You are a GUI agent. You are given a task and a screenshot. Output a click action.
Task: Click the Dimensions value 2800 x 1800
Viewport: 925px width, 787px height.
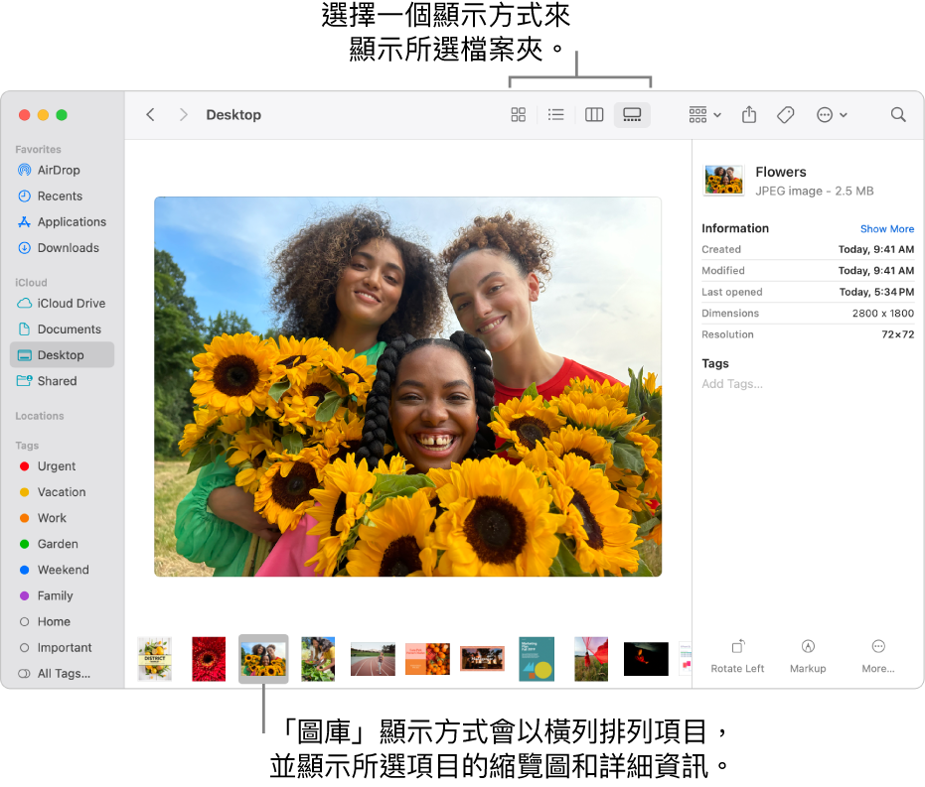pos(882,314)
